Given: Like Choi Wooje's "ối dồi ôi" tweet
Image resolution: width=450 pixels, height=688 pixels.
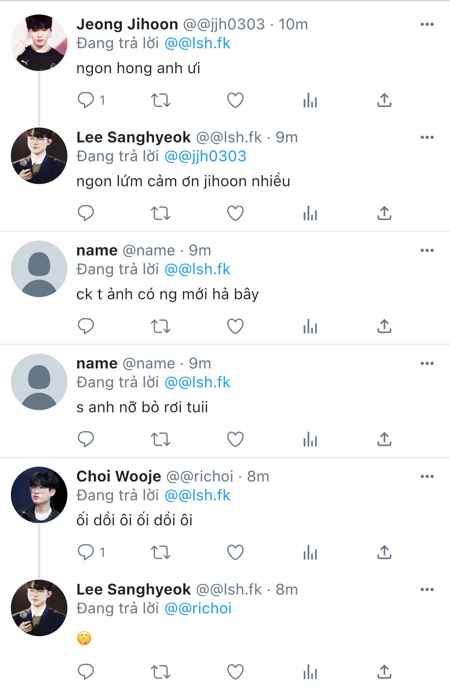Looking at the screenshot, I should coord(235,553).
